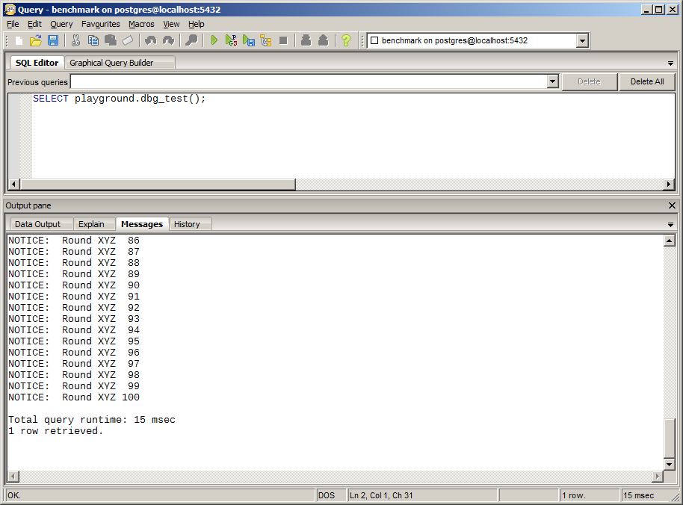Click the Explain query icon

pos(266,40)
